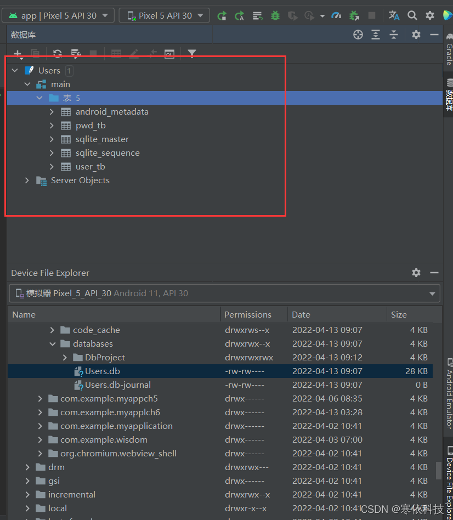
Task: Click the filter funnel icon
Action: point(192,53)
